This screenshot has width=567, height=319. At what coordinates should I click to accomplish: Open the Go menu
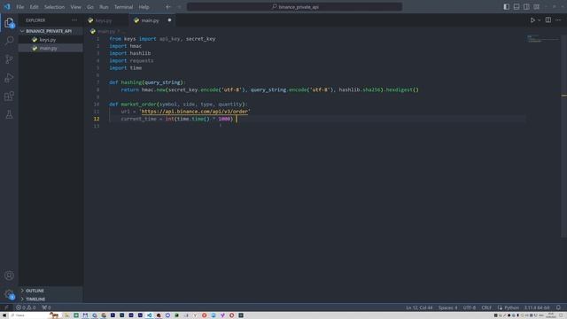point(90,7)
